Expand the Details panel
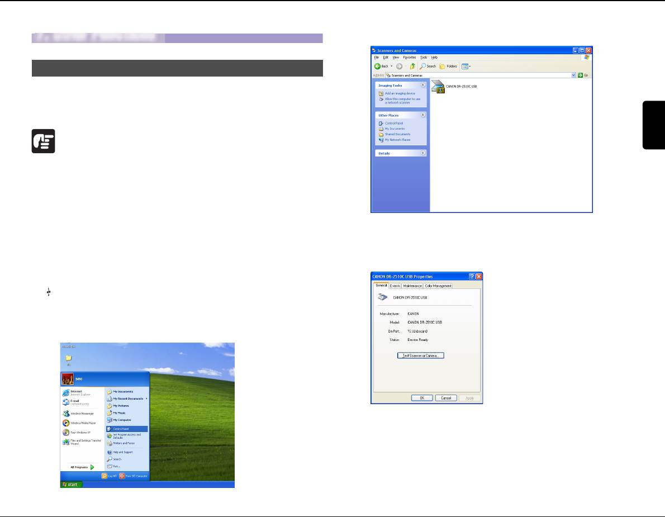 click(x=423, y=153)
